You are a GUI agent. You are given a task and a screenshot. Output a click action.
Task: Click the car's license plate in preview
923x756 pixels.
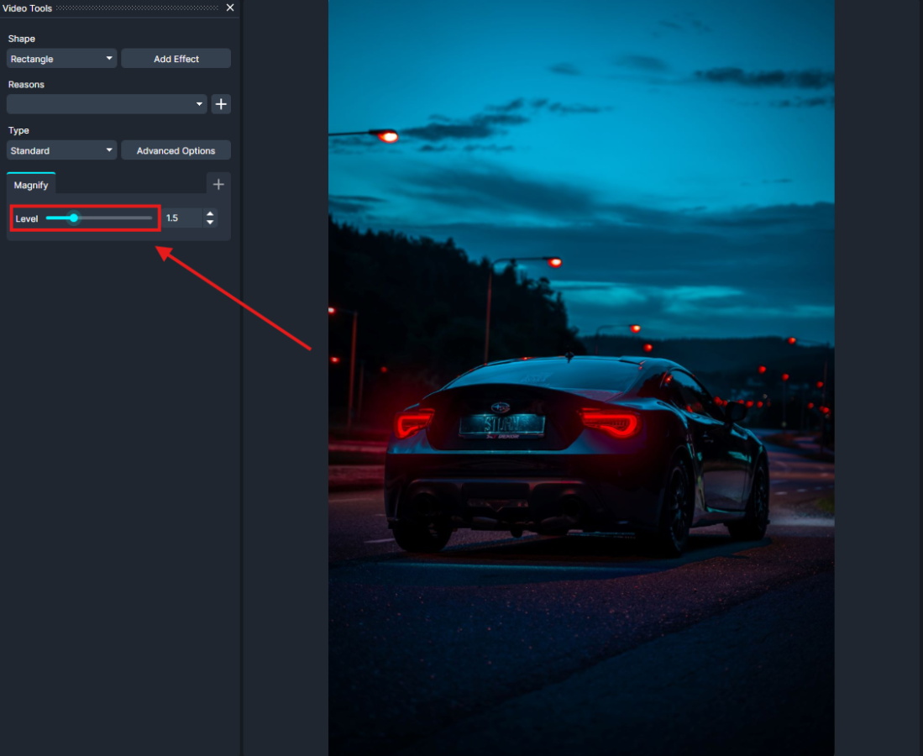(x=501, y=425)
